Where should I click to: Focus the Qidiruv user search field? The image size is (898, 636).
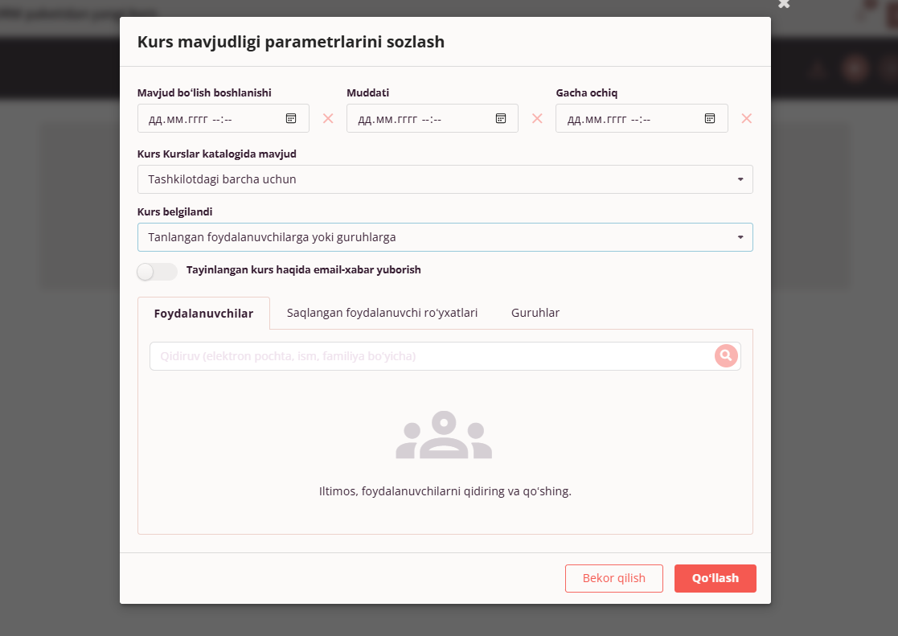click(433, 356)
